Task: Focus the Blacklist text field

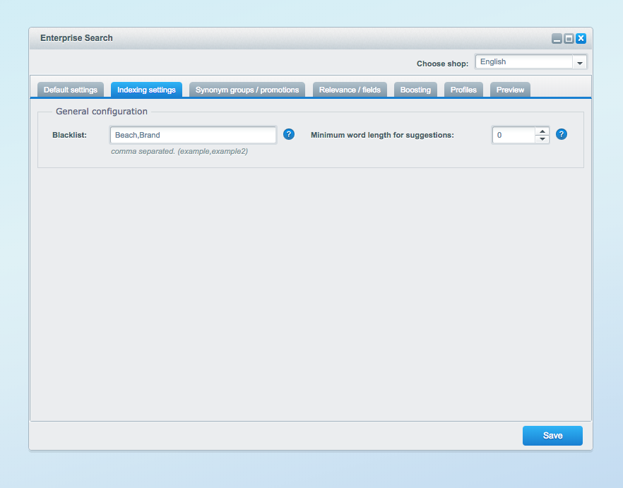Action: 193,135
